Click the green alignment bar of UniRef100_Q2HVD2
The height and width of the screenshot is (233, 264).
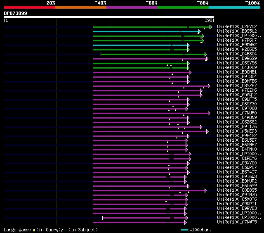point(151,27)
